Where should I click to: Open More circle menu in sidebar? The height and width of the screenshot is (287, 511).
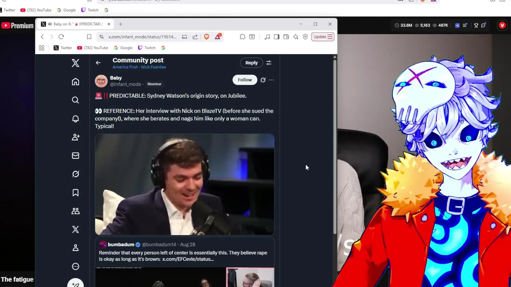point(75,266)
